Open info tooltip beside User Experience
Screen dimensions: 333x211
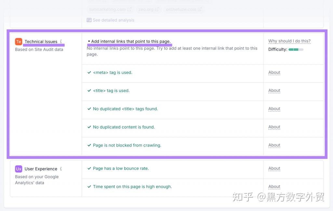pos(61,169)
